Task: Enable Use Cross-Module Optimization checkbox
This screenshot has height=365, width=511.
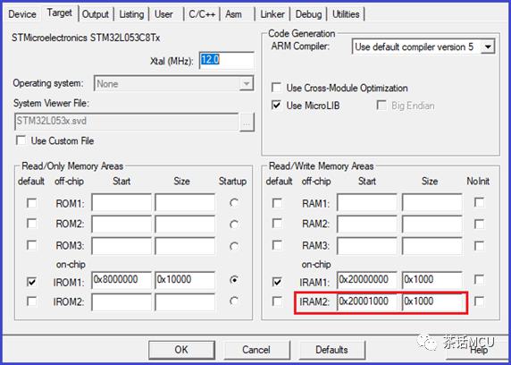Action: pos(276,88)
